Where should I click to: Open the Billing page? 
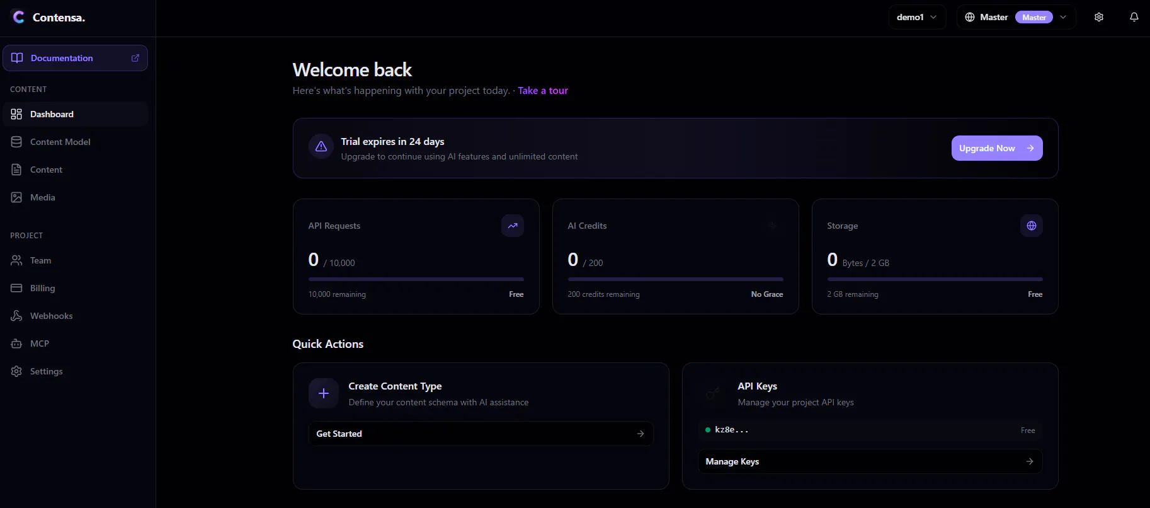coord(76,288)
